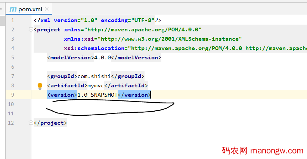Click the closing </project> tag
This screenshot has height=159, width=307.
pos(50,123)
